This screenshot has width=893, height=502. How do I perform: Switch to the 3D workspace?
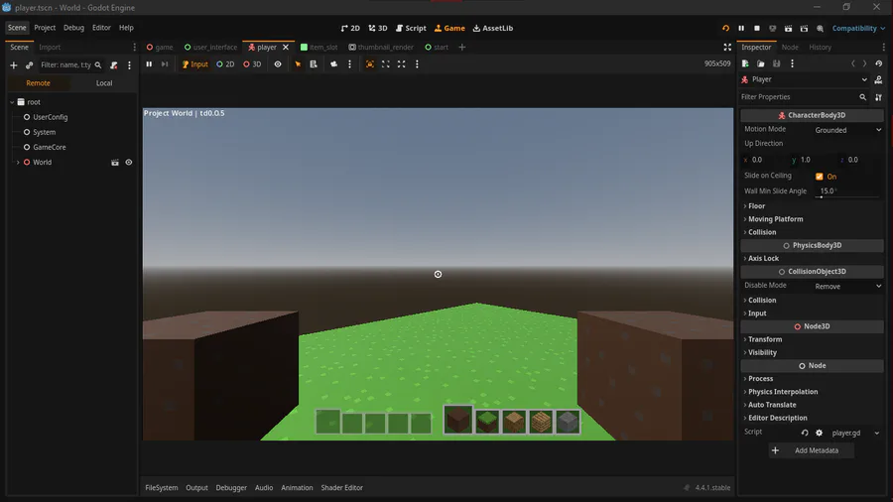378,28
